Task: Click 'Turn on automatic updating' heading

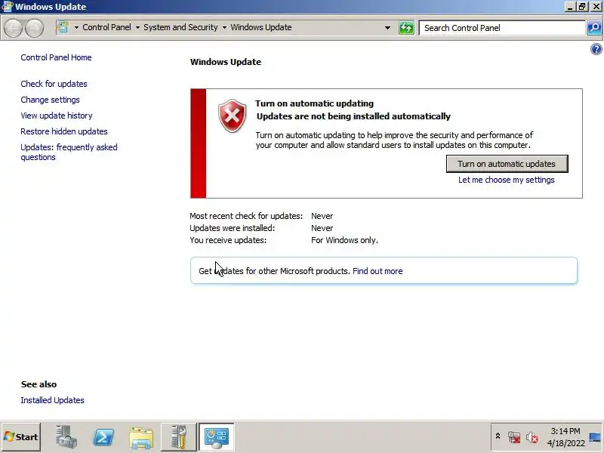Action: click(x=314, y=103)
